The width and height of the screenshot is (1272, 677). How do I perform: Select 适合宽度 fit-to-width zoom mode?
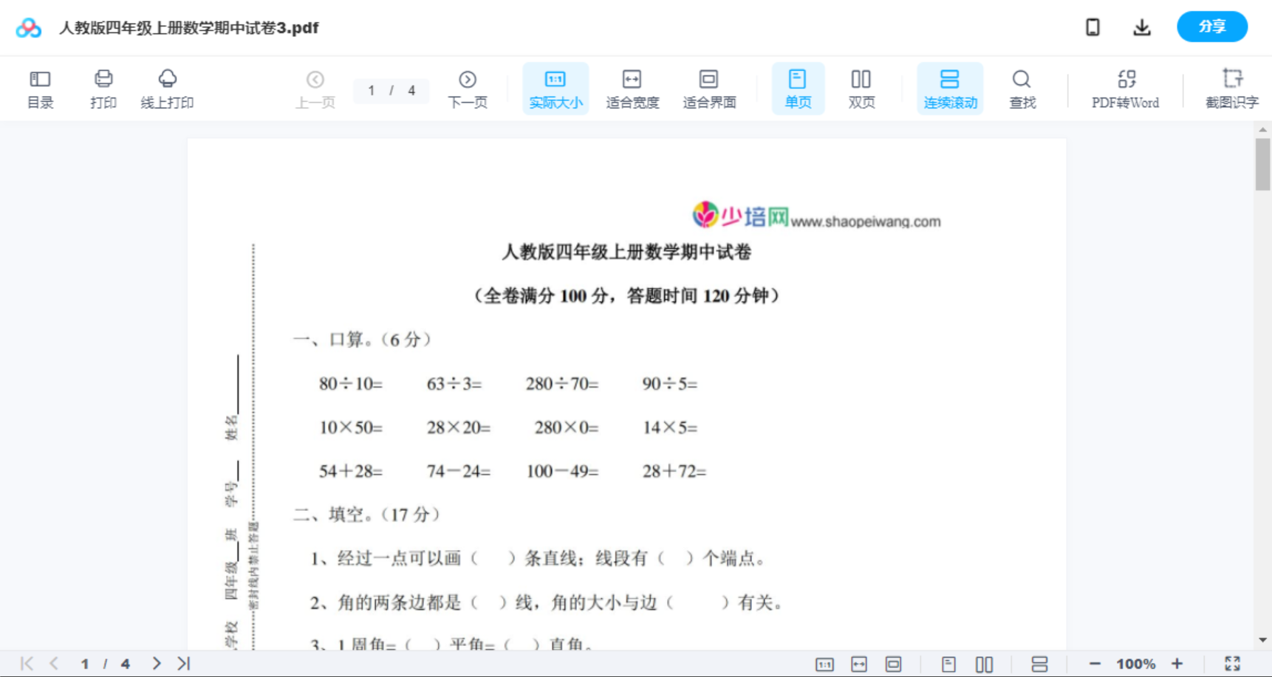coord(632,88)
